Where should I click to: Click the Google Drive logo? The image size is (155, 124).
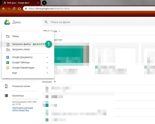point(7,22)
